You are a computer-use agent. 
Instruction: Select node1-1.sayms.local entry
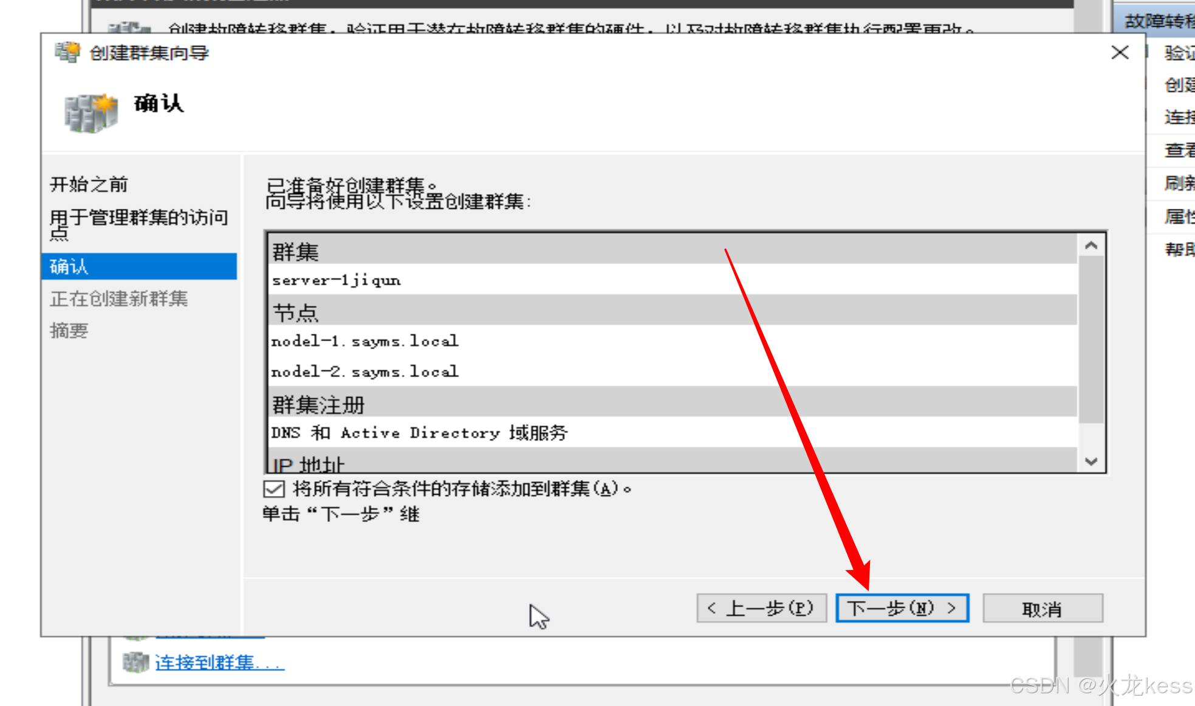click(x=365, y=341)
